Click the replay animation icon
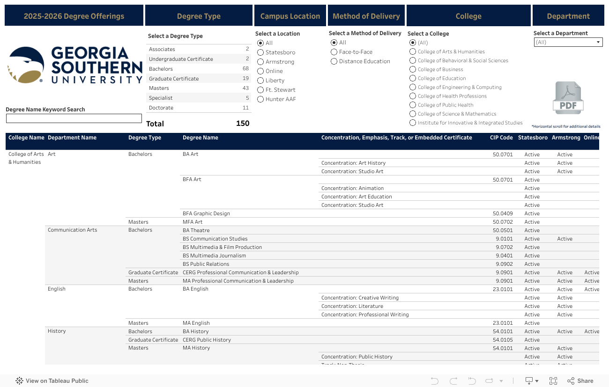 (490, 381)
